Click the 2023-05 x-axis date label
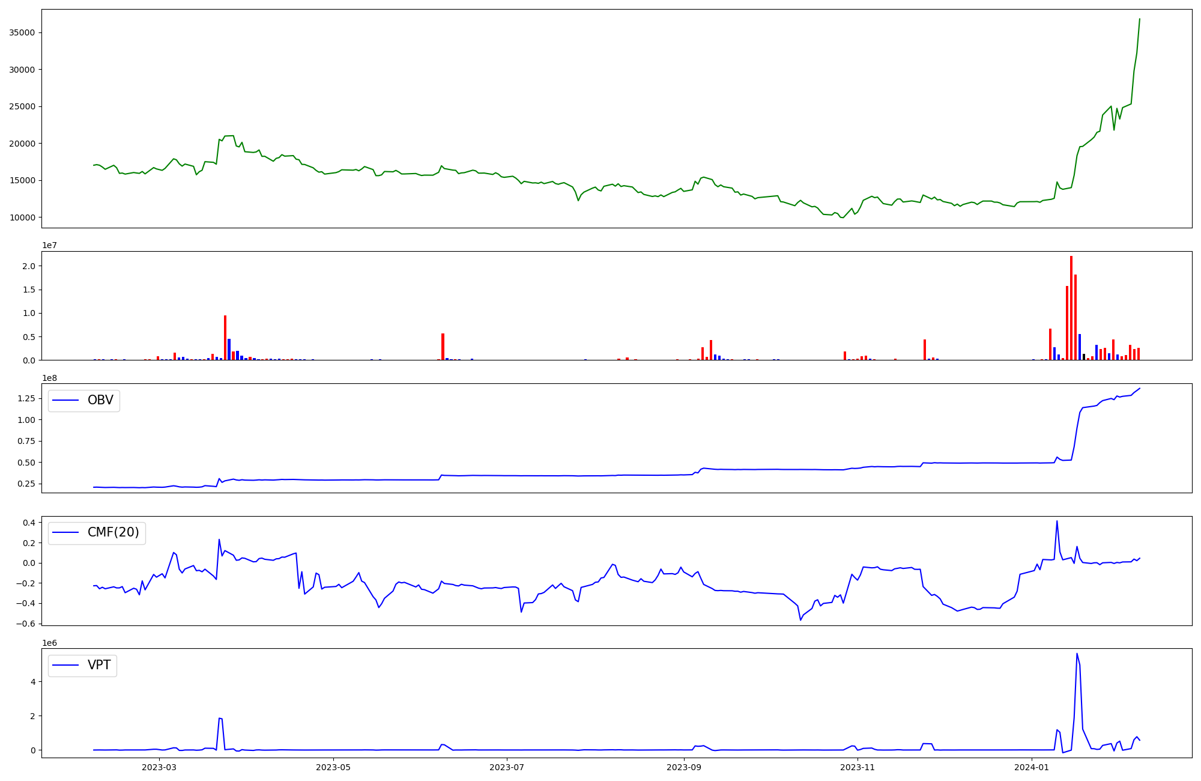Viewport: 1201px width, 781px height. pyautogui.click(x=333, y=767)
